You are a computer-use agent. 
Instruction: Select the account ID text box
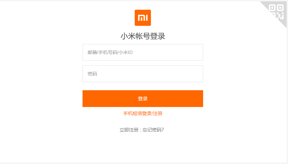(142, 52)
